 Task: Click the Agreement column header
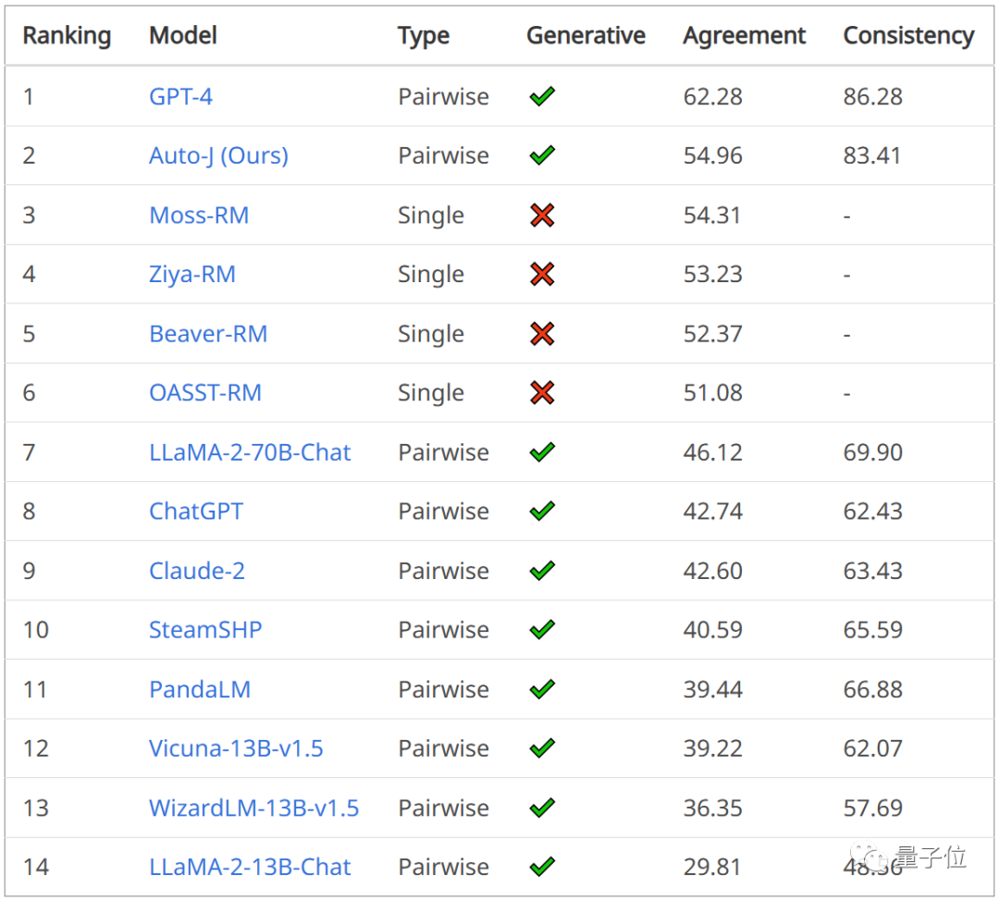pos(744,36)
